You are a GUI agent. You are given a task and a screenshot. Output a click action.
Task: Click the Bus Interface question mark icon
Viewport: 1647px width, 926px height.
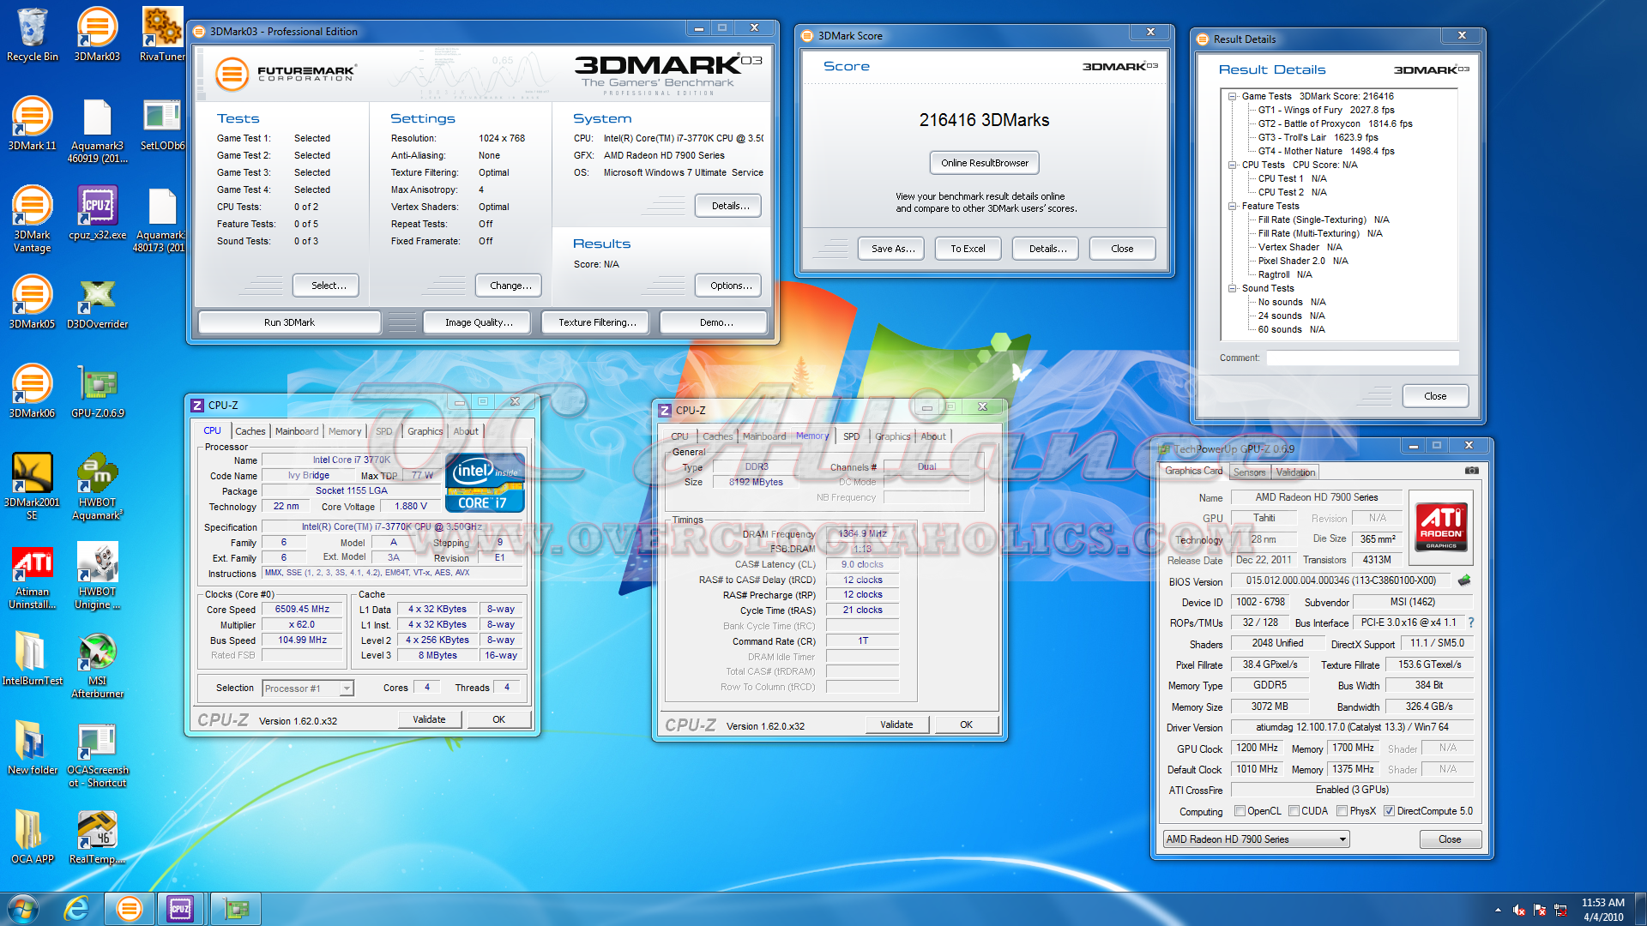point(1470,622)
